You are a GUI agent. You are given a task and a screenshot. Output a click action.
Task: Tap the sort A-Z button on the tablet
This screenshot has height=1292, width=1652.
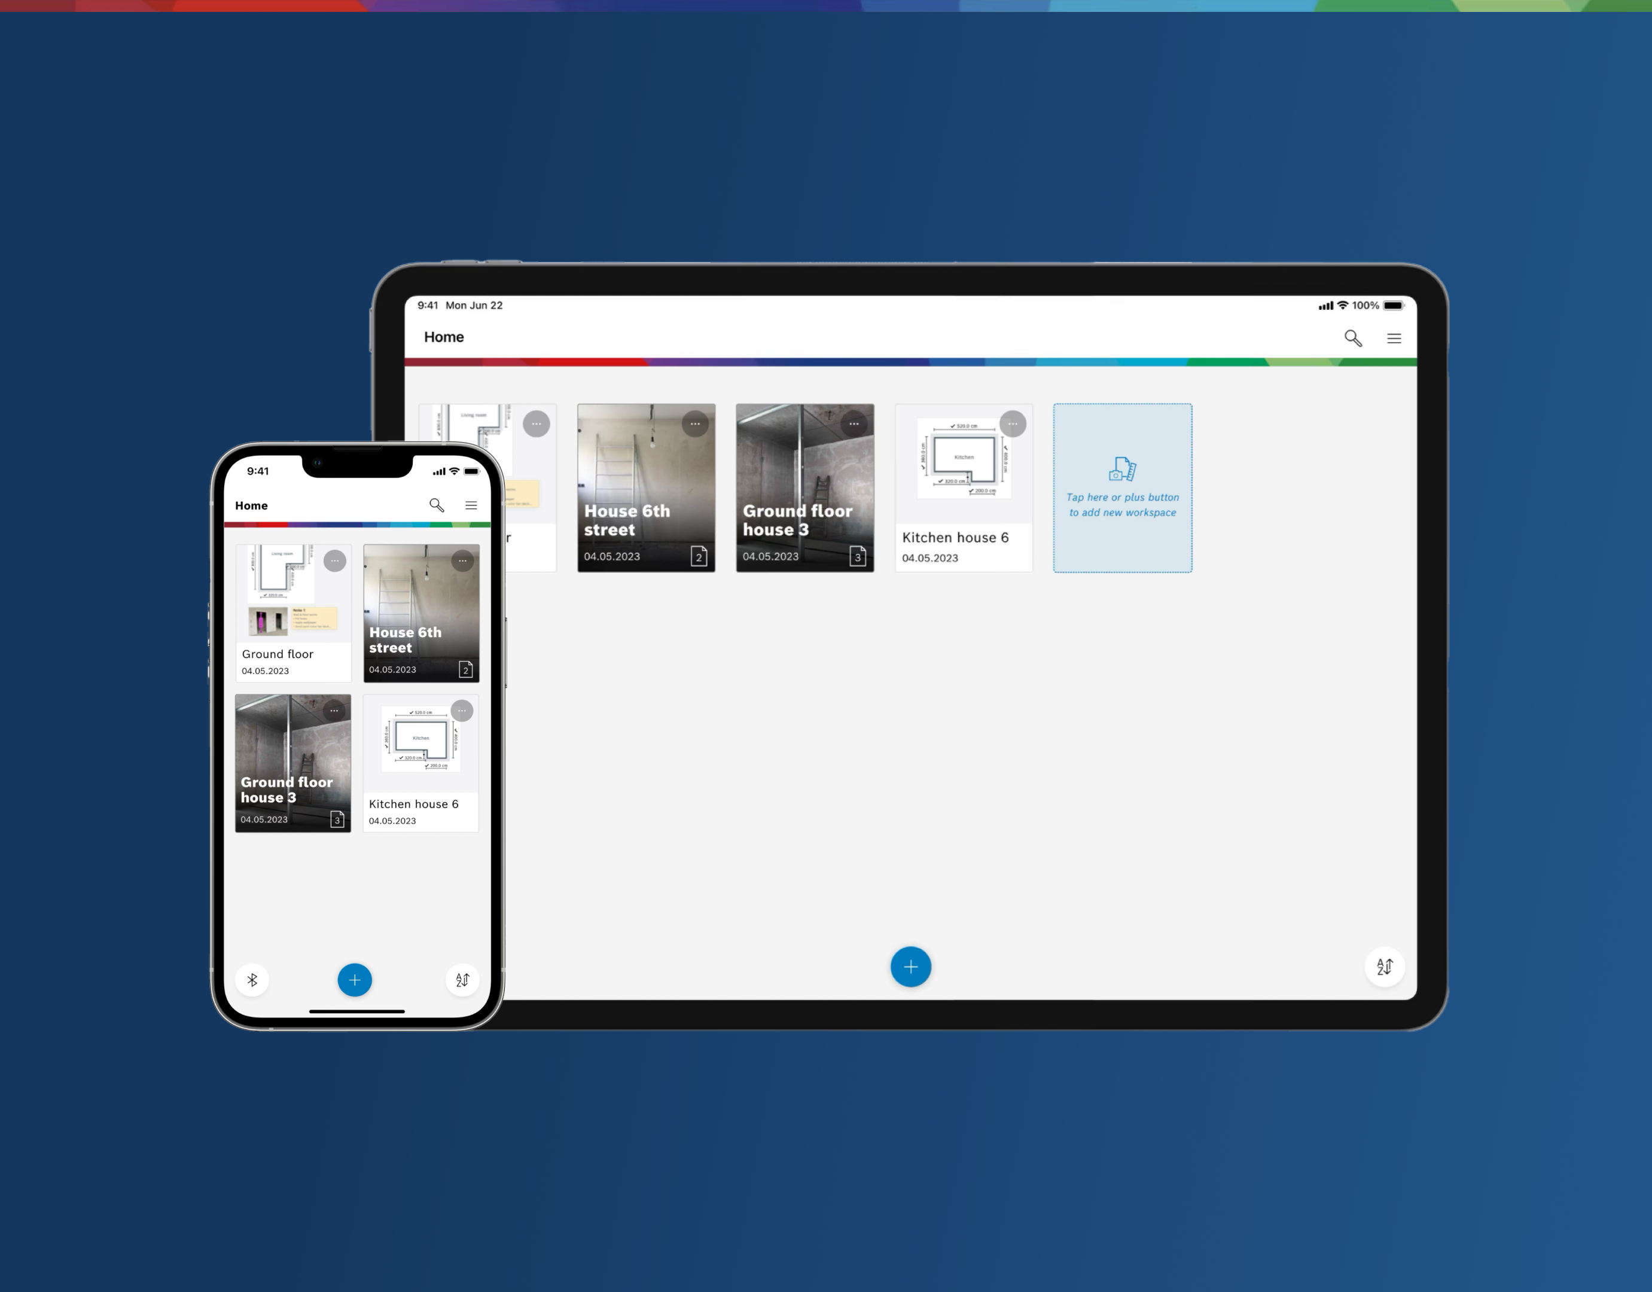coord(1385,967)
